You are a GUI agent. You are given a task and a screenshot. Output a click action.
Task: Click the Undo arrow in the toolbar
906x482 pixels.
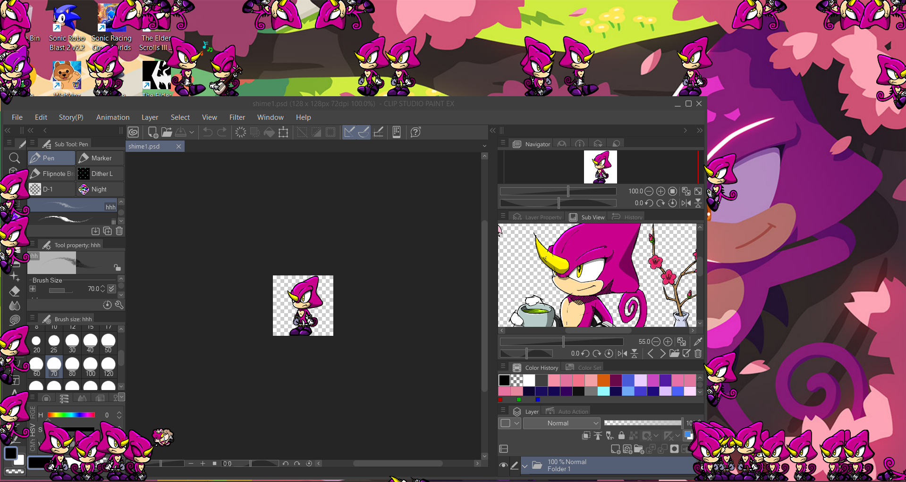[207, 133]
